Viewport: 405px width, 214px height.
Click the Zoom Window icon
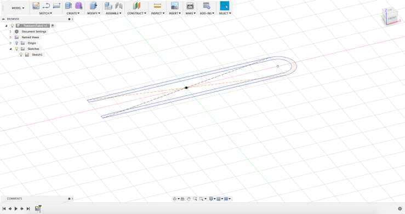[x=201, y=199]
